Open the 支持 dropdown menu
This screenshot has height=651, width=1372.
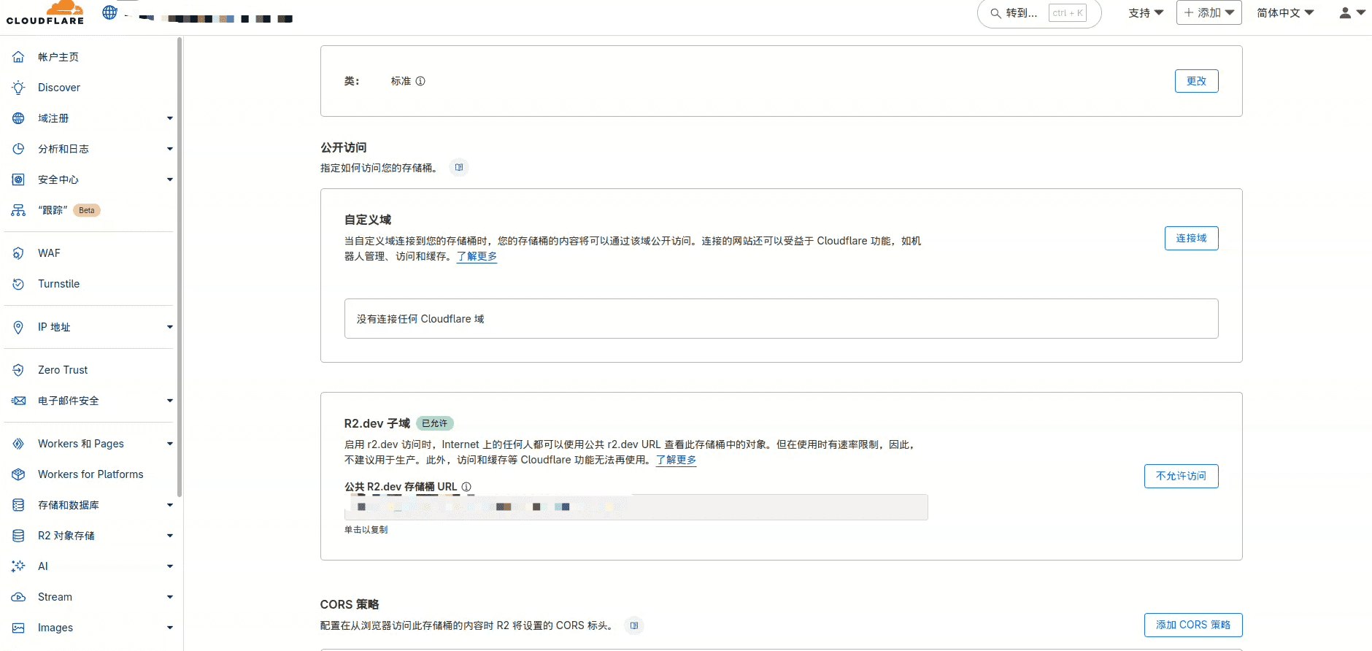[1146, 13]
